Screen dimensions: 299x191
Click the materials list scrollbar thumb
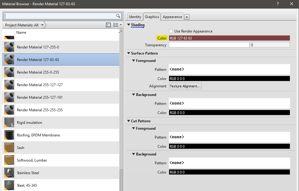[121, 180]
